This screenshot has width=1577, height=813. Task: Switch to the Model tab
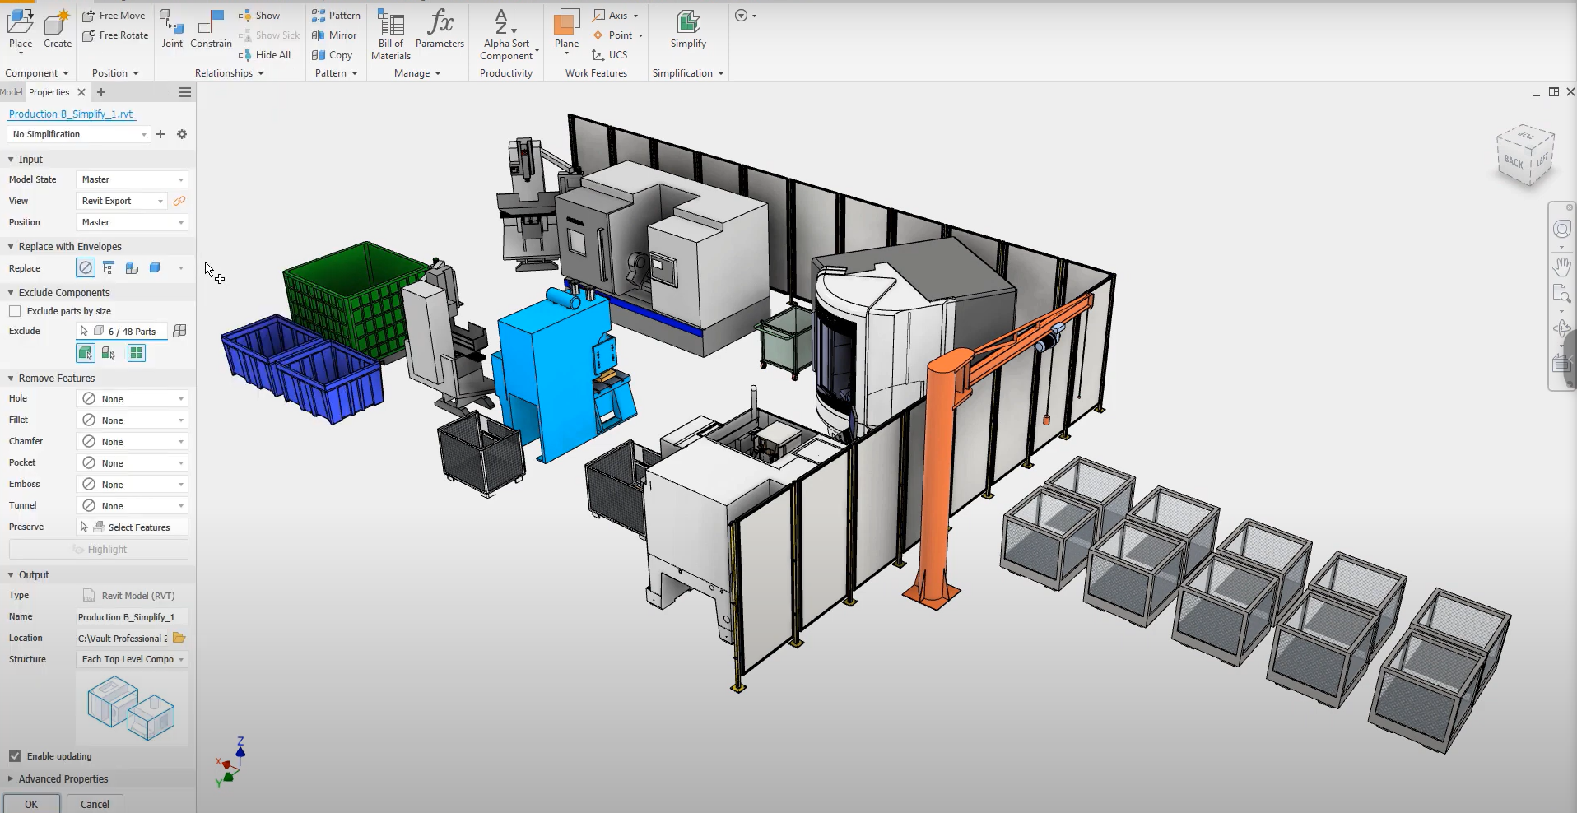pos(12,92)
